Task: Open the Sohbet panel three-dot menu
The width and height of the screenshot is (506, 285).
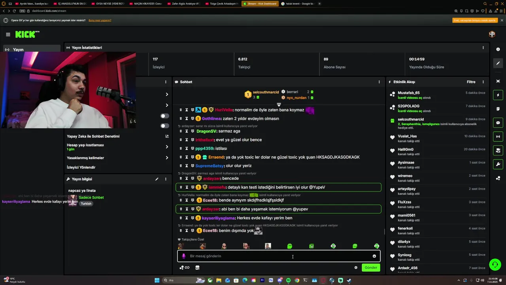Action: coord(379,82)
